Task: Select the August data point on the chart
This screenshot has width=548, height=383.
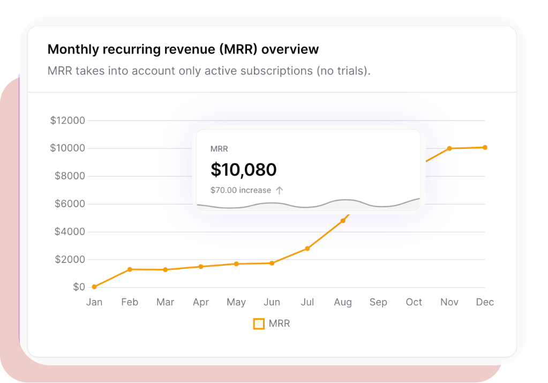Action: 343,221
